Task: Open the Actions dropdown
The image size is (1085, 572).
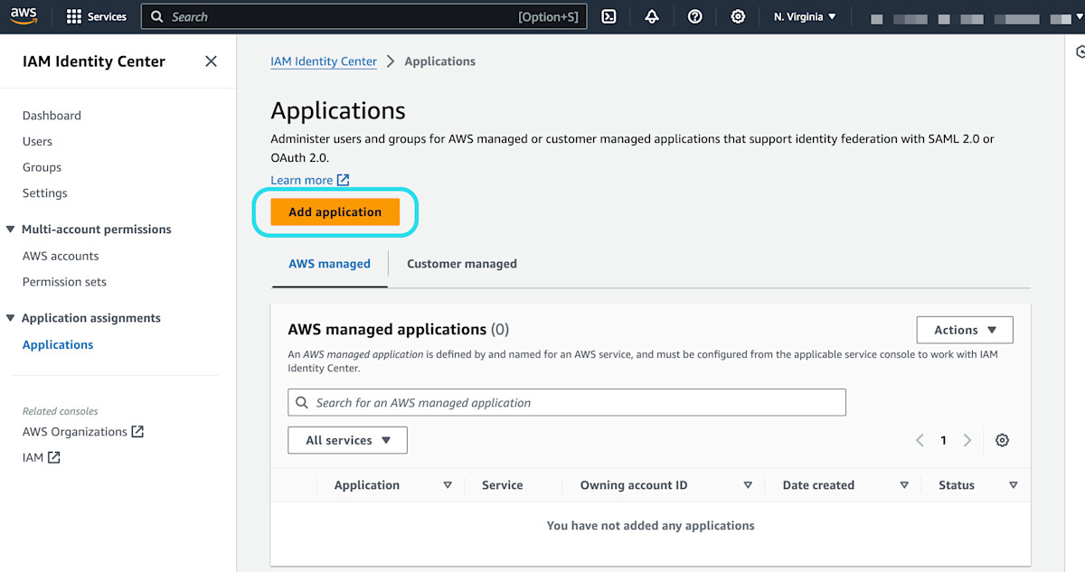Action: tap(965, 330)
